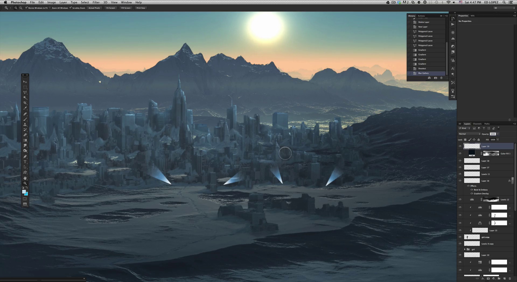Open the Kind layer filter dropdown
Image resolution: width=517 pixels, height=282 pixels.
click(x=464, y=128)
